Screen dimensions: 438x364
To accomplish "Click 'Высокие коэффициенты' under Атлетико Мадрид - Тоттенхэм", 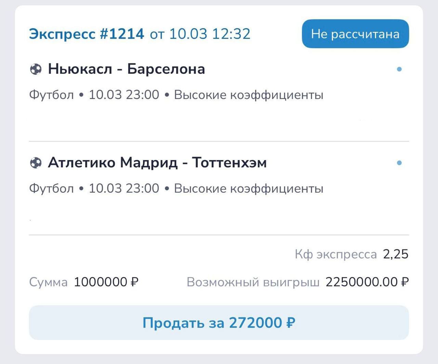I will tap(248, 188).
